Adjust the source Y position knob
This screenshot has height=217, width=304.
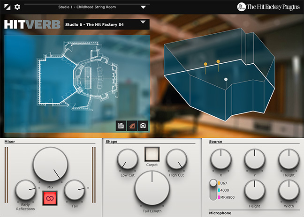click(255, 159)
